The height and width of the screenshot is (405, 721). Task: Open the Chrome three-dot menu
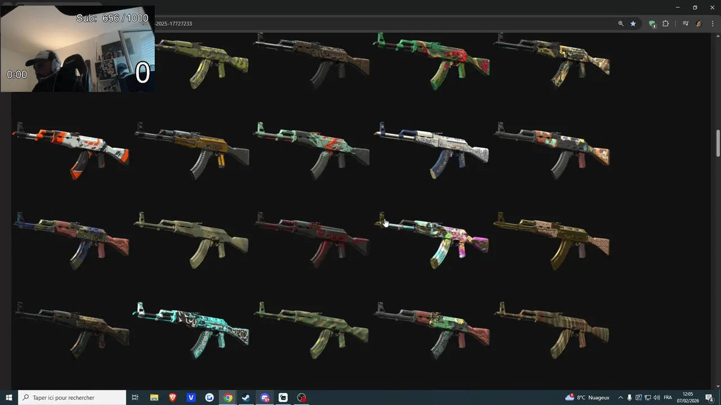[713, 24]
